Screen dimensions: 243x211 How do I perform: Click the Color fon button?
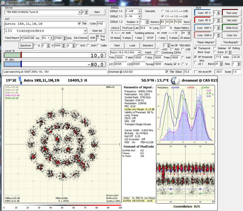click(x=232, y=35)
